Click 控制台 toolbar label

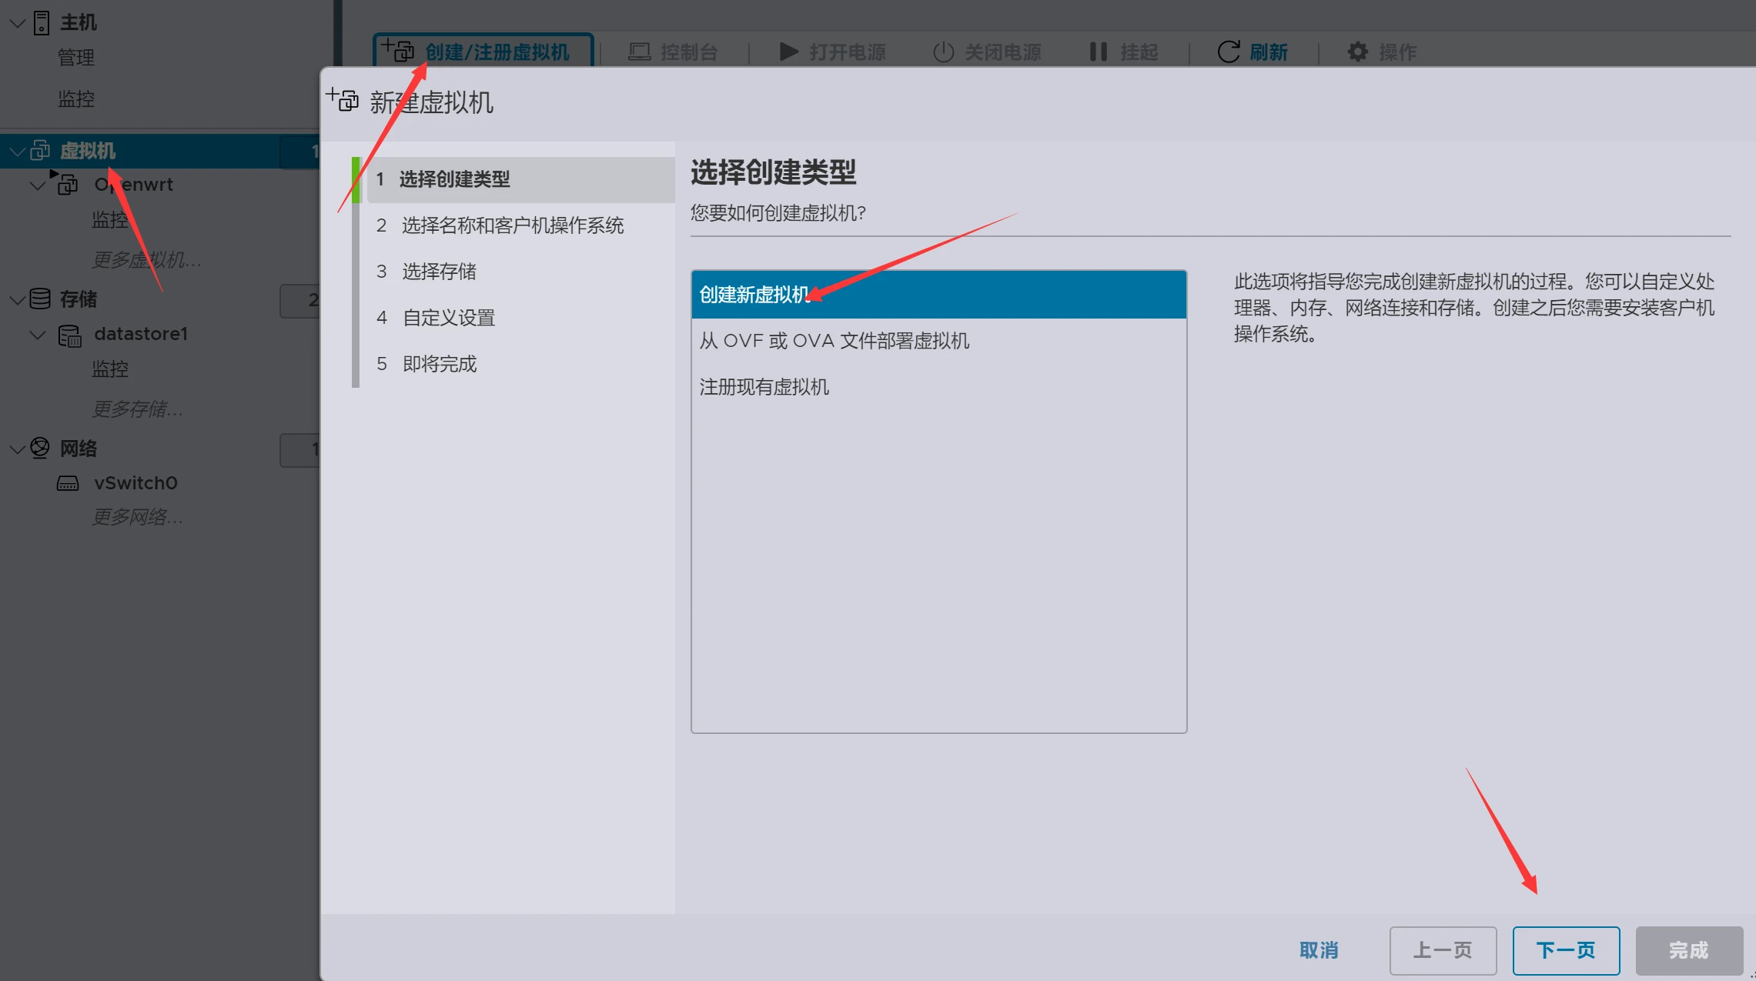pos(689,52)
